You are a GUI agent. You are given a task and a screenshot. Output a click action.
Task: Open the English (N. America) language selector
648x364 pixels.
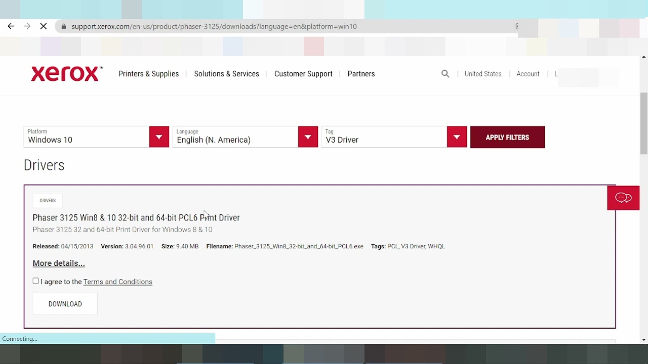click(x=245, y=137)
